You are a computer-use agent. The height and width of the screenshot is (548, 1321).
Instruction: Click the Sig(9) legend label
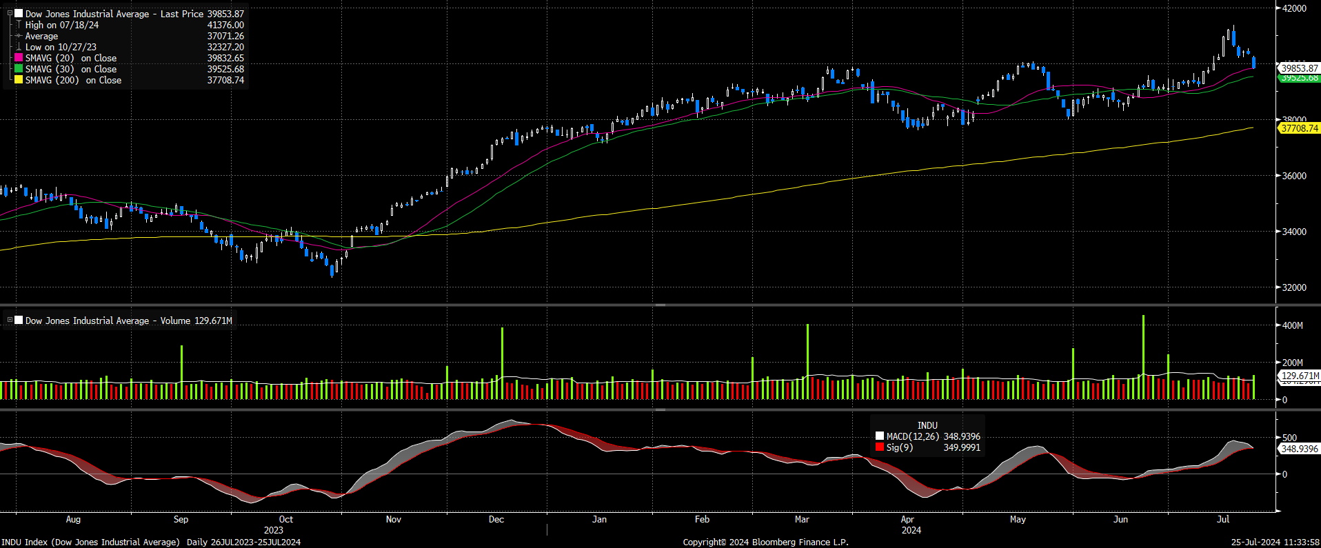pyautogui.click(x=900, y=447)
